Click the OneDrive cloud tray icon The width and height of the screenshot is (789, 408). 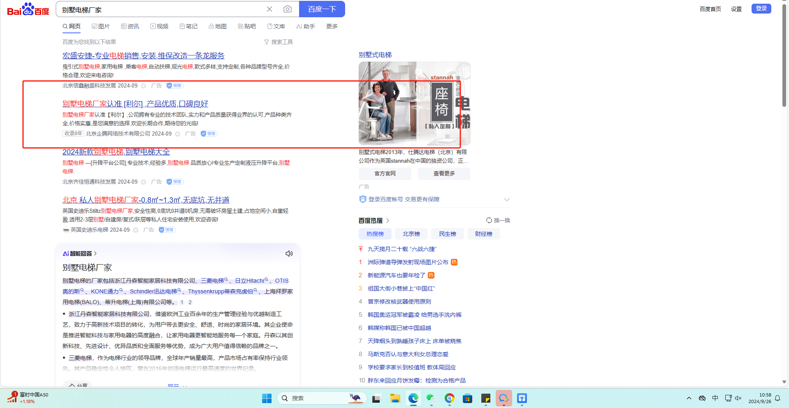(702, 398)
